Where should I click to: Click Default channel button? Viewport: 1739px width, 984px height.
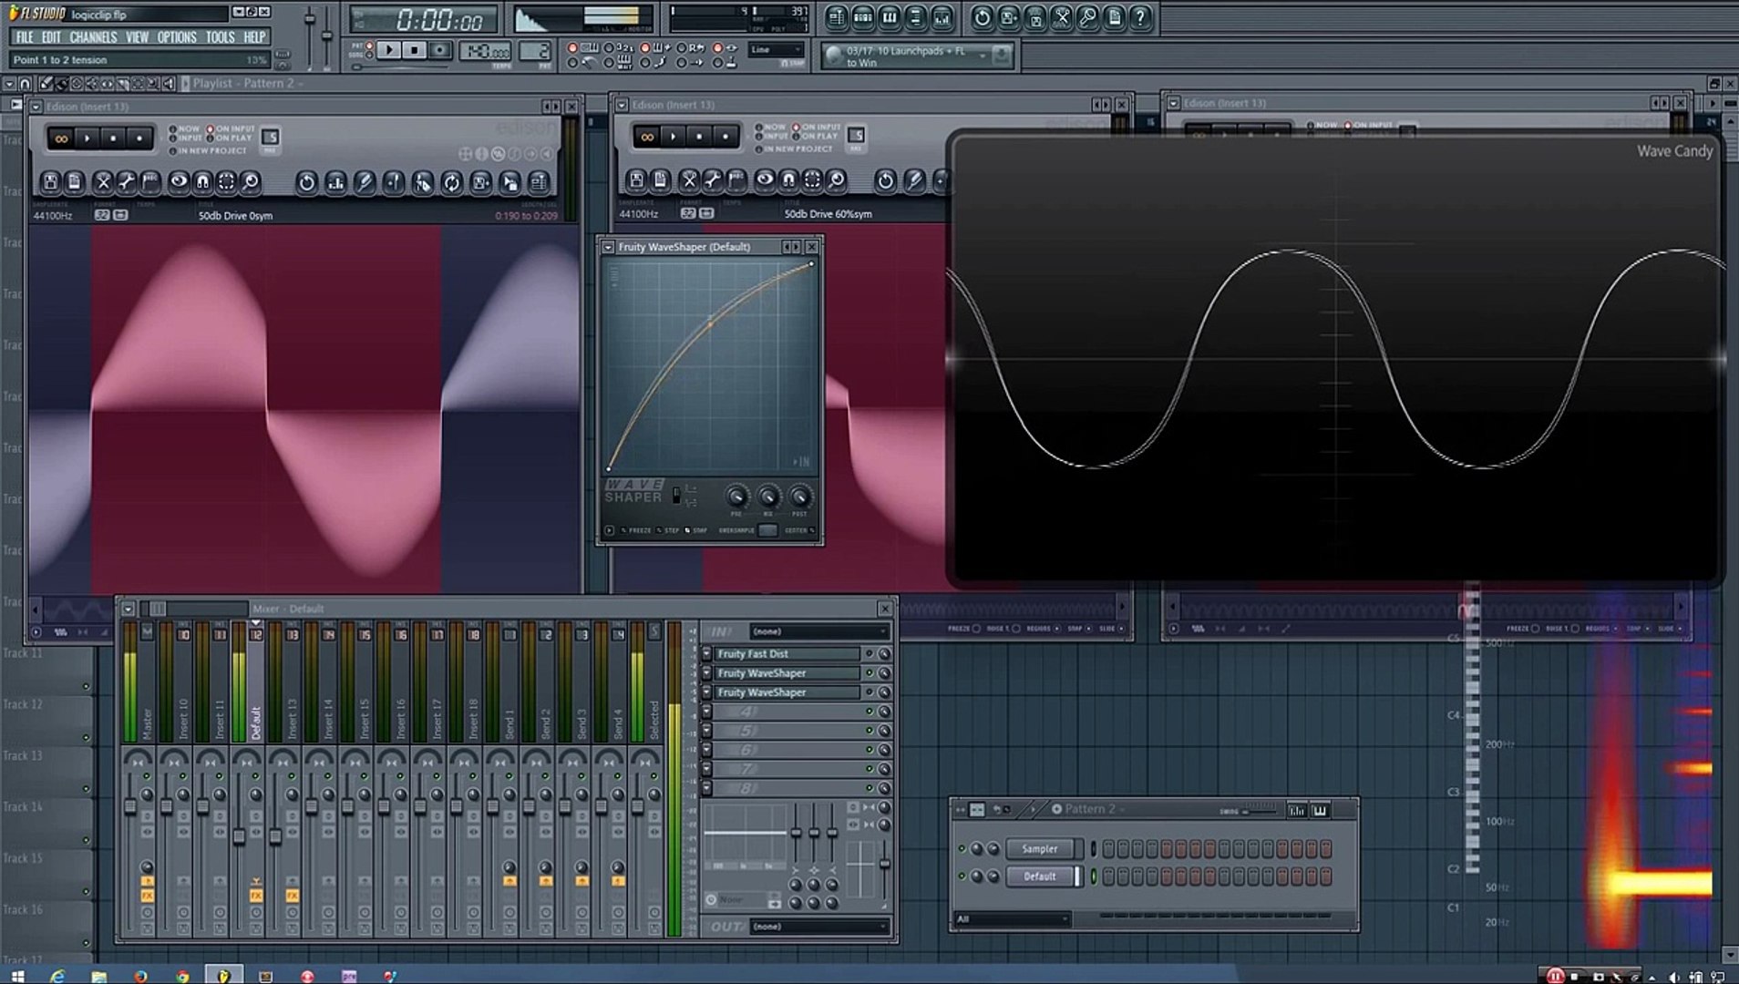(x=1040, y=876)
